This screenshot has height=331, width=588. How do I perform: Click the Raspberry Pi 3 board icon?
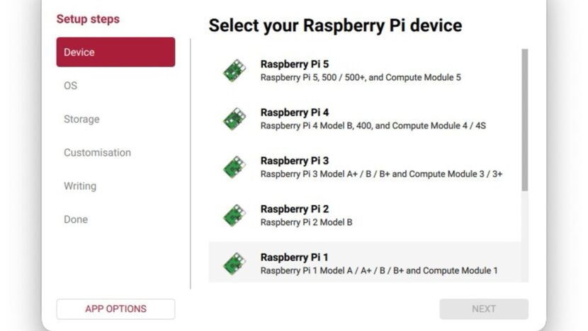[234, 167]
